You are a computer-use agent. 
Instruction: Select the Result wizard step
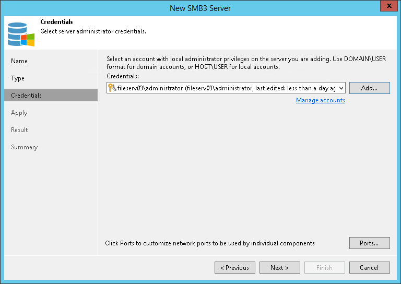[x=19, y=130]
